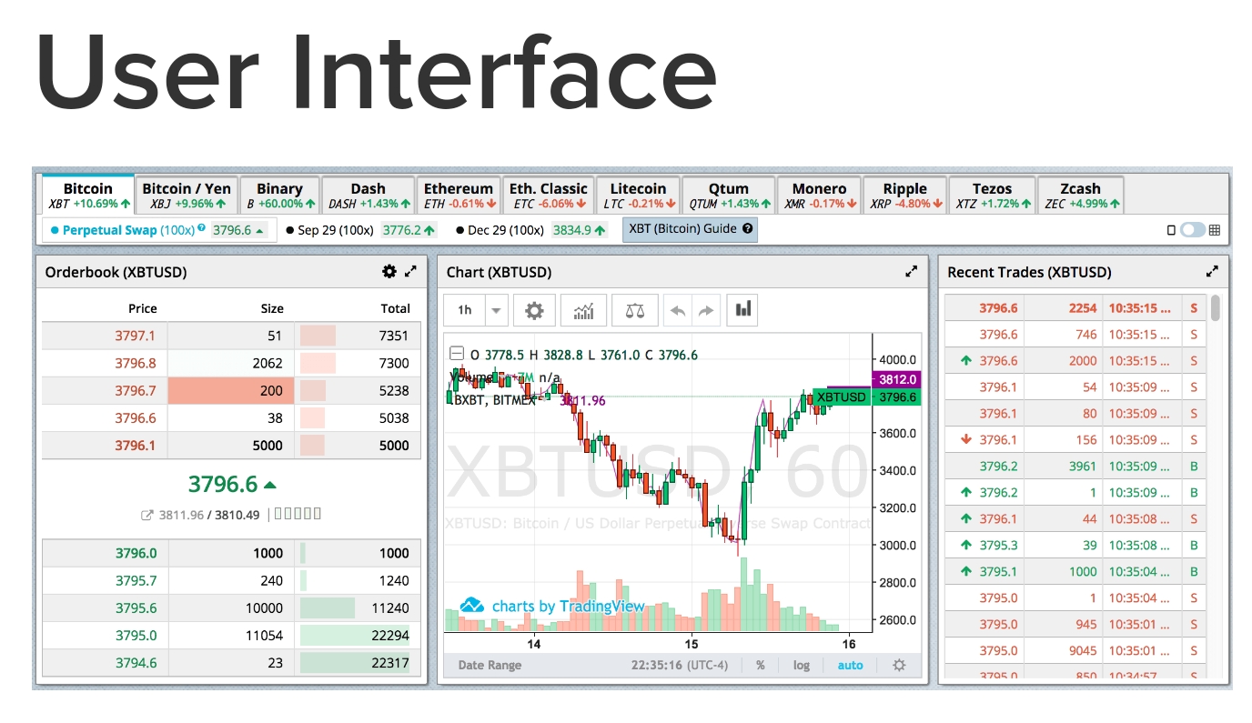Click bid price 3796.0 in orderbook

(x=136, y=553)
